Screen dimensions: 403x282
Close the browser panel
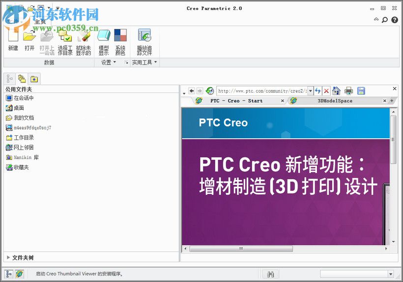(x=395, y=89)
